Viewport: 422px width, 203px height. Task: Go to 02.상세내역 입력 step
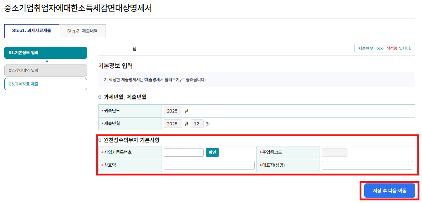point(45,71)
